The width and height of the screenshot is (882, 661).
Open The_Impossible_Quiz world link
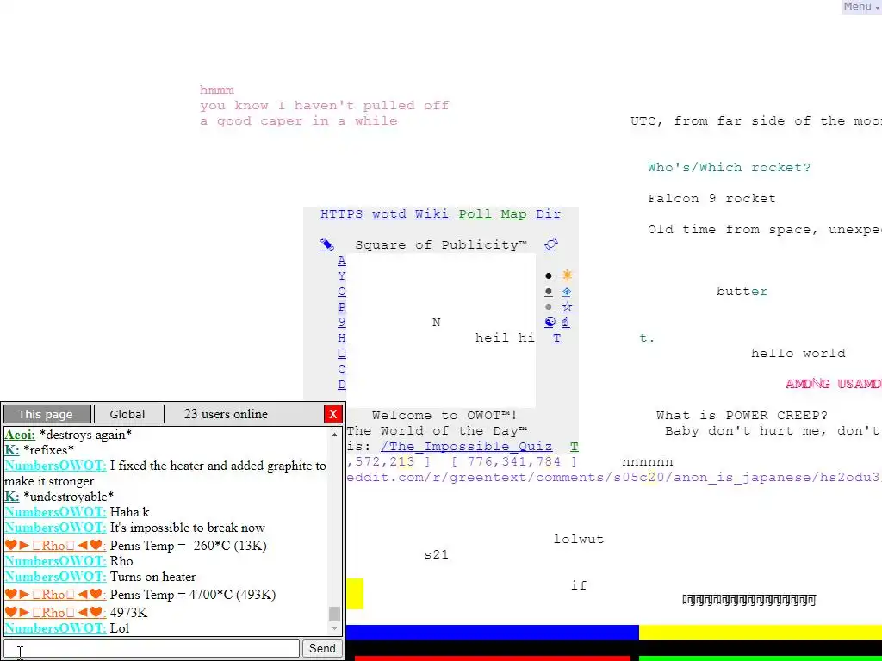466,447
